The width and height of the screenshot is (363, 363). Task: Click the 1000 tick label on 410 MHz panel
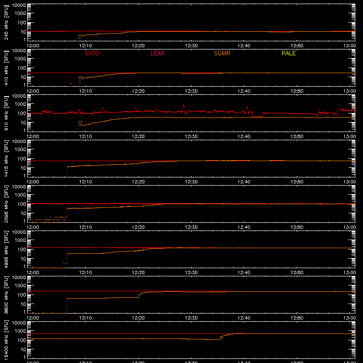(x=20, y=59)
